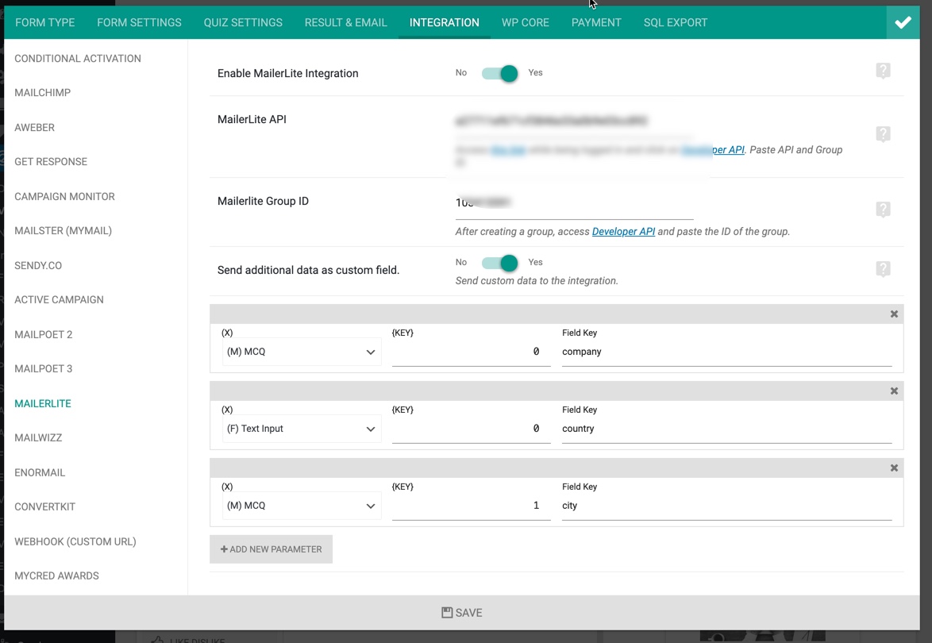932x643 pixels.
Task: Switch to SQL Export tab
Action: coord(676,22)
